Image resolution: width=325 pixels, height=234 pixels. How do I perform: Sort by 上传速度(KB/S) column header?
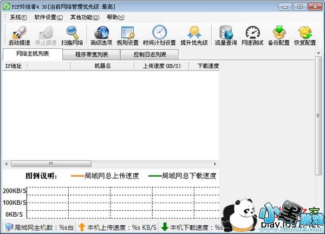161,66
